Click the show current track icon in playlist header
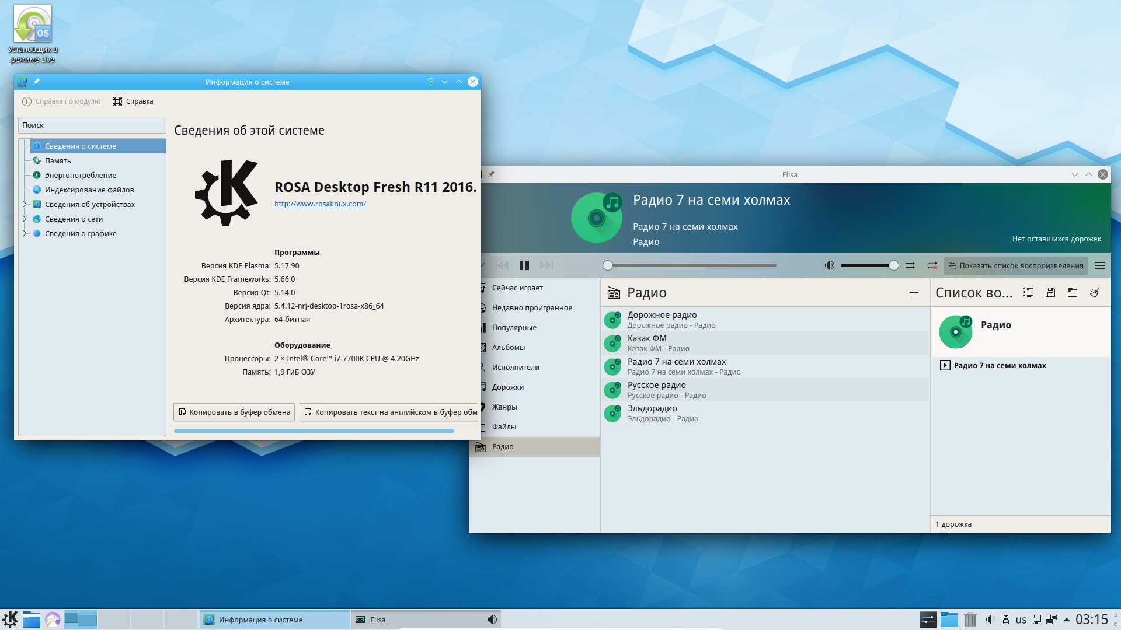 (1028, 293)
